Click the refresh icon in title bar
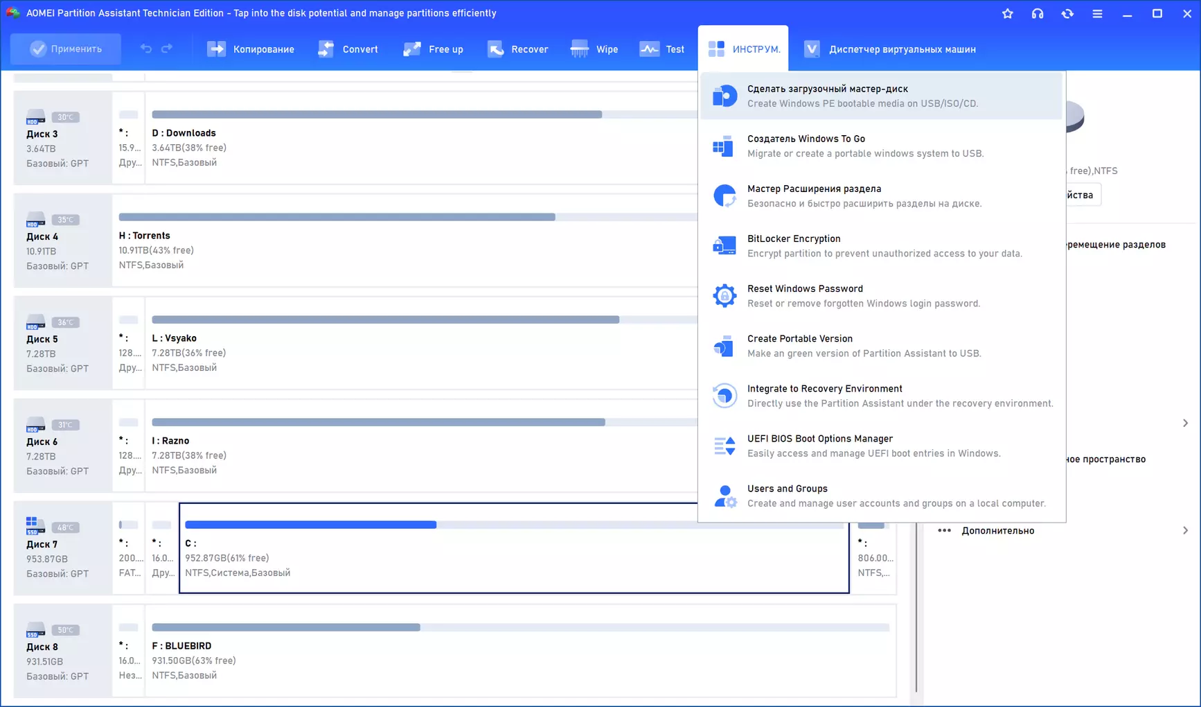This screenshot has height=707, width=1201. tap(1067, 13)
